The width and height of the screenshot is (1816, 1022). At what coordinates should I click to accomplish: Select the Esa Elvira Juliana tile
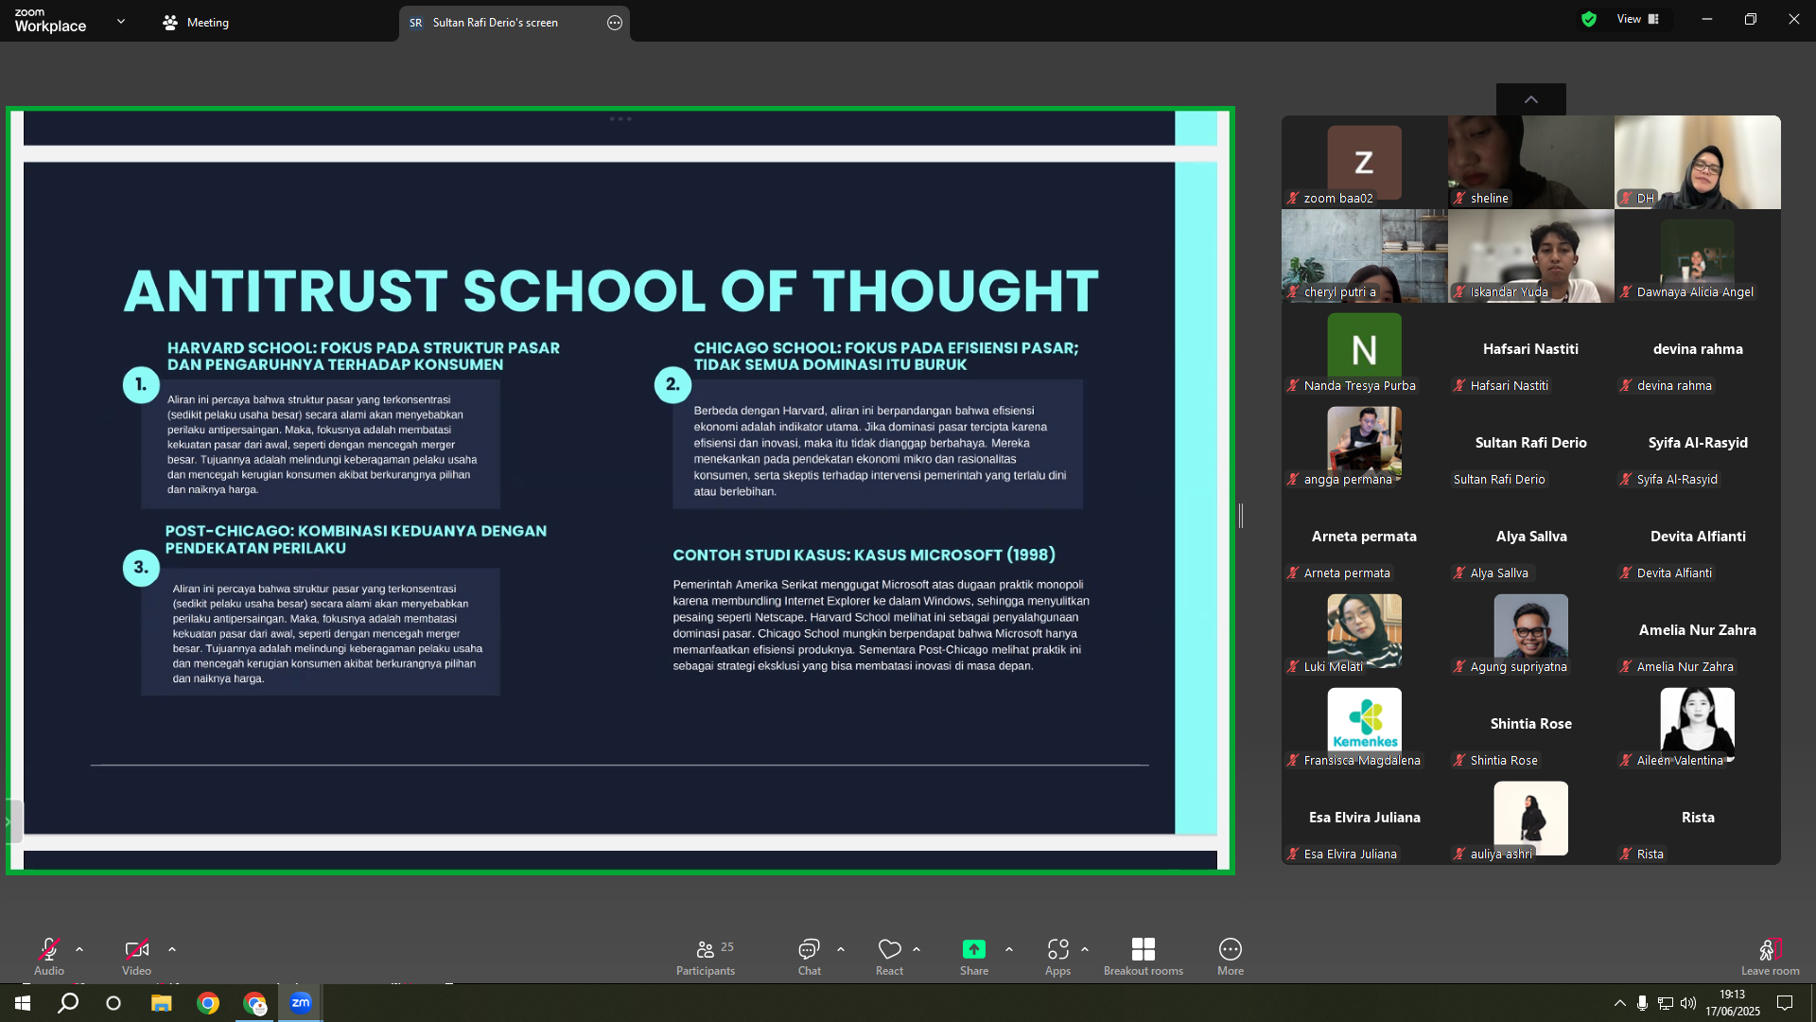click(x=1365, y=818)
